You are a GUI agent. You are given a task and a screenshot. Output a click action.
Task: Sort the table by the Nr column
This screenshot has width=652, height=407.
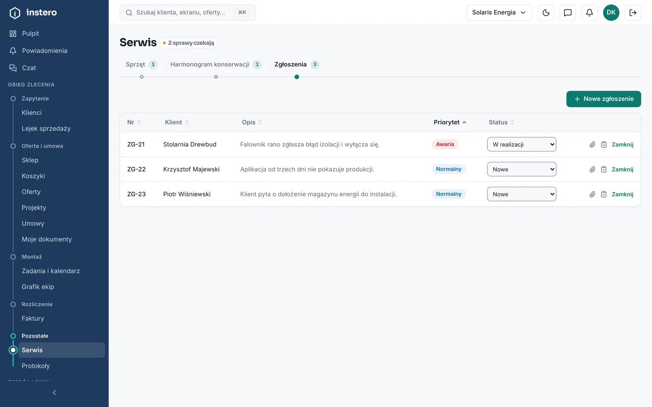click(134, 122)
